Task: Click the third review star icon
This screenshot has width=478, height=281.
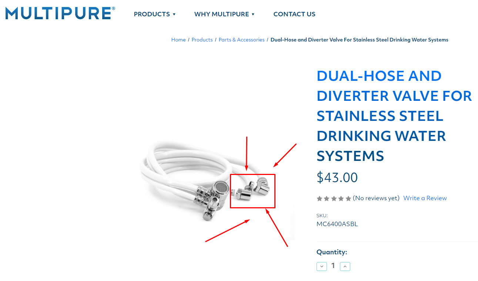Action: tap(334, 199)
